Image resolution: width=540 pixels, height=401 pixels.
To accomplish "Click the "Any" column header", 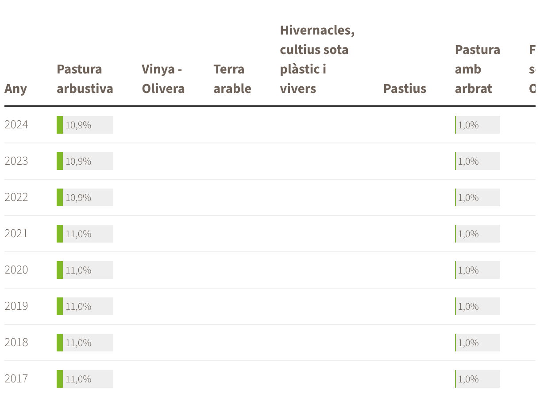I will (15, 89).
